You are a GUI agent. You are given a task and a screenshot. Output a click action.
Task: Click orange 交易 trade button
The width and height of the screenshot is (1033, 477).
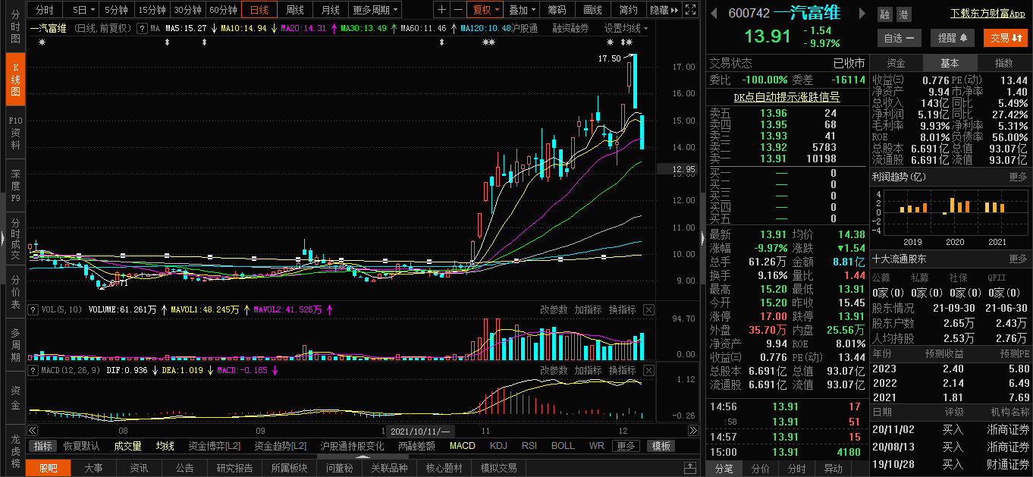1006,37
